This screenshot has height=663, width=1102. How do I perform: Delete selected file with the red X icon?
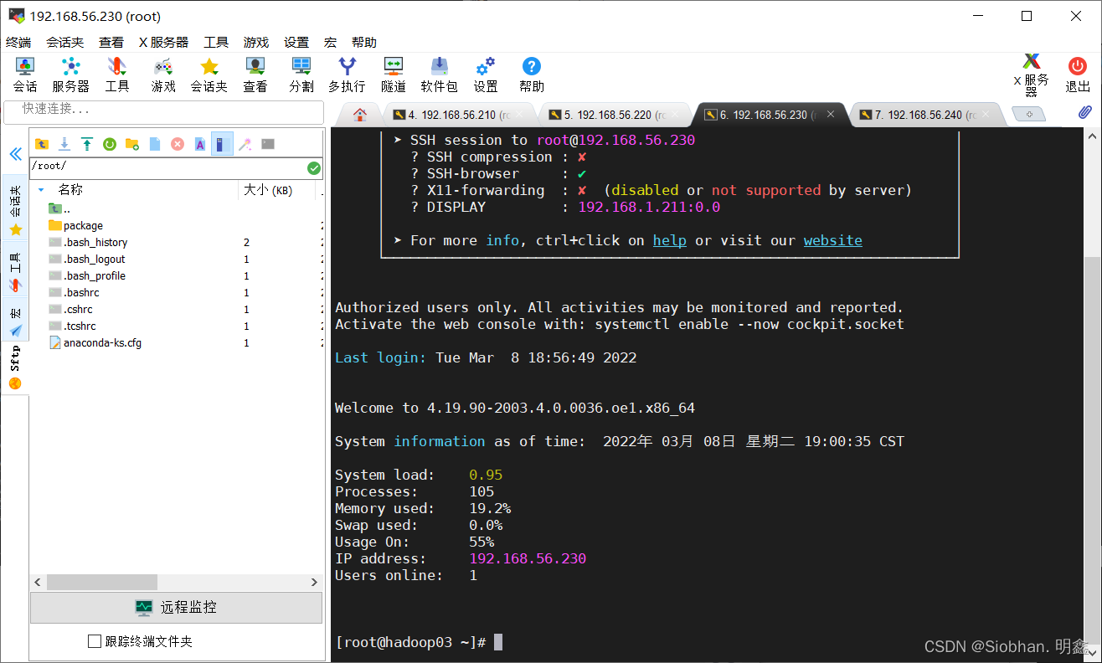pyautogui.click(x=177, y=144)
